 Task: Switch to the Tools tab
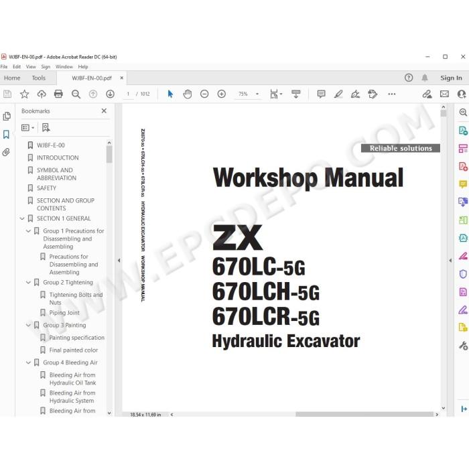[x=39, y=78]
